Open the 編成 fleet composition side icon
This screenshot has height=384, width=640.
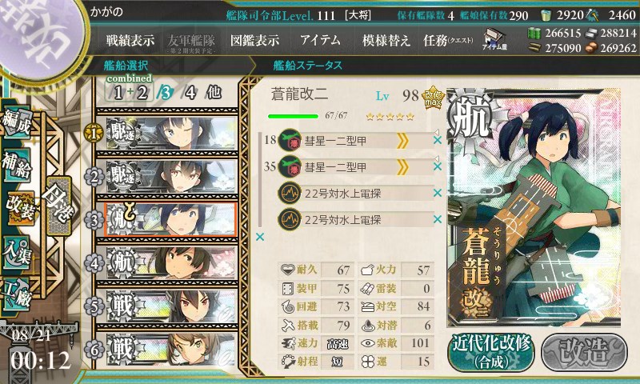click(17, 122)
